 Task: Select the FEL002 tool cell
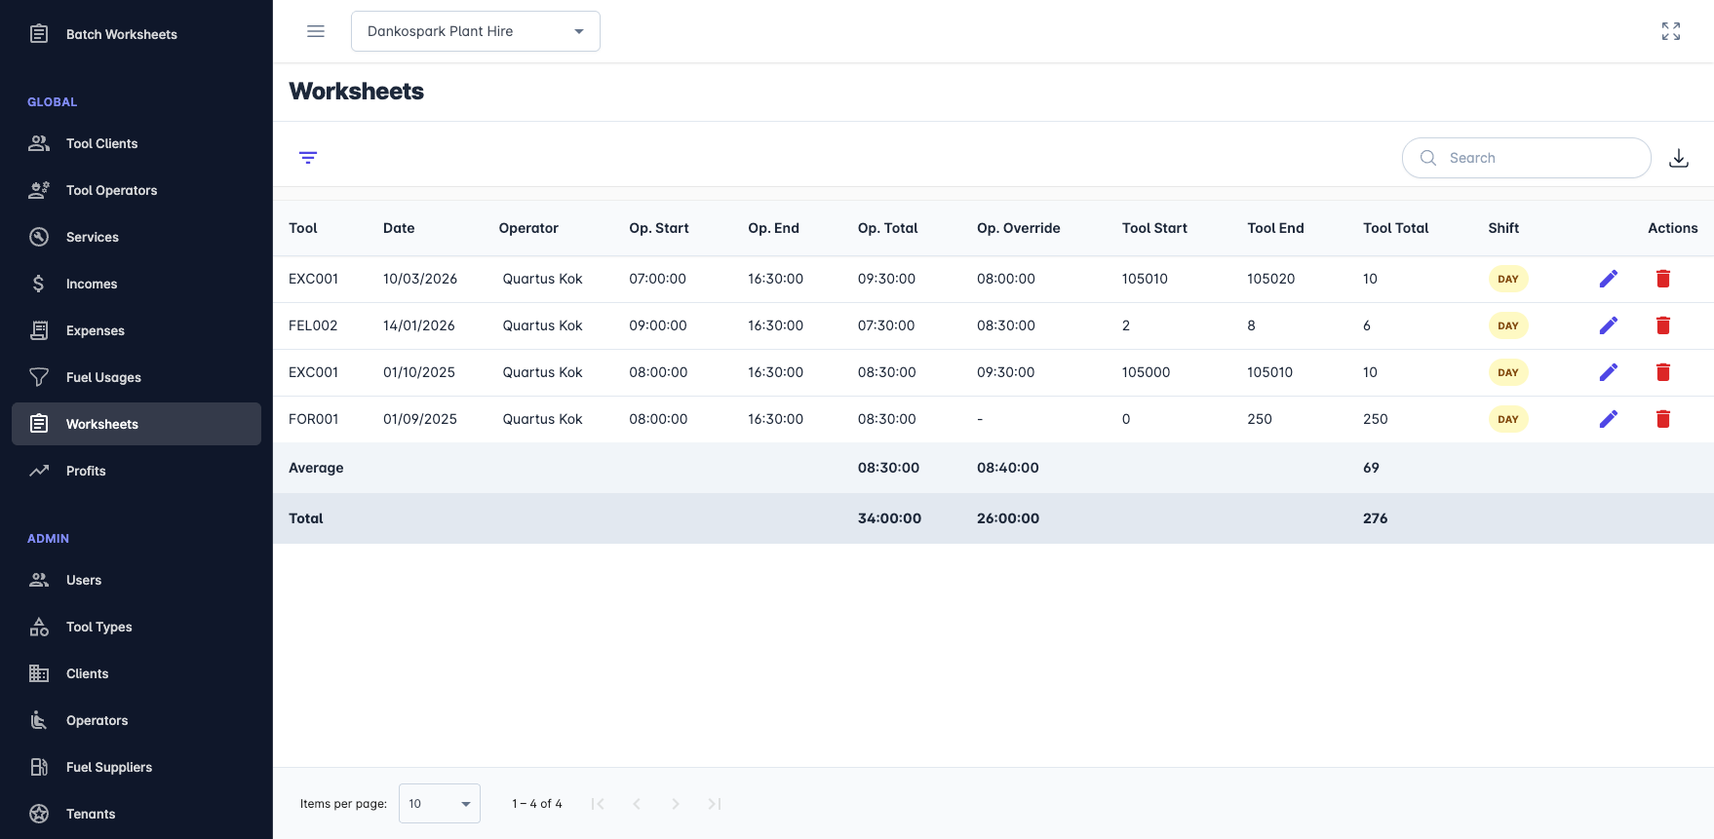313,325
